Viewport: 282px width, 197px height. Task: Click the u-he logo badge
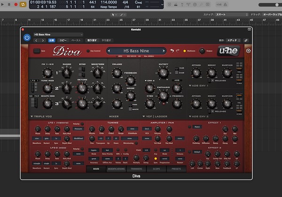(x=228, y=51)
